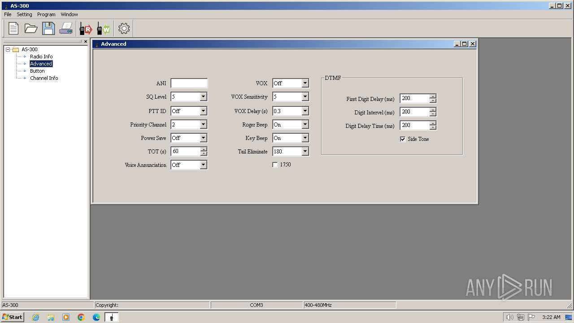This screenshot has width=574, height=323.
Task: Select Channel Info in the tree
Action: (x=44, y=78)
